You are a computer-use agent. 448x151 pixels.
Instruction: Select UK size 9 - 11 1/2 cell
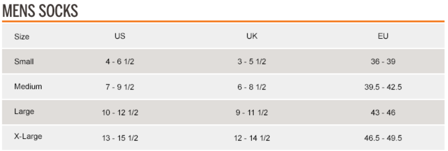pyautogui.click(x=252, y=113)
